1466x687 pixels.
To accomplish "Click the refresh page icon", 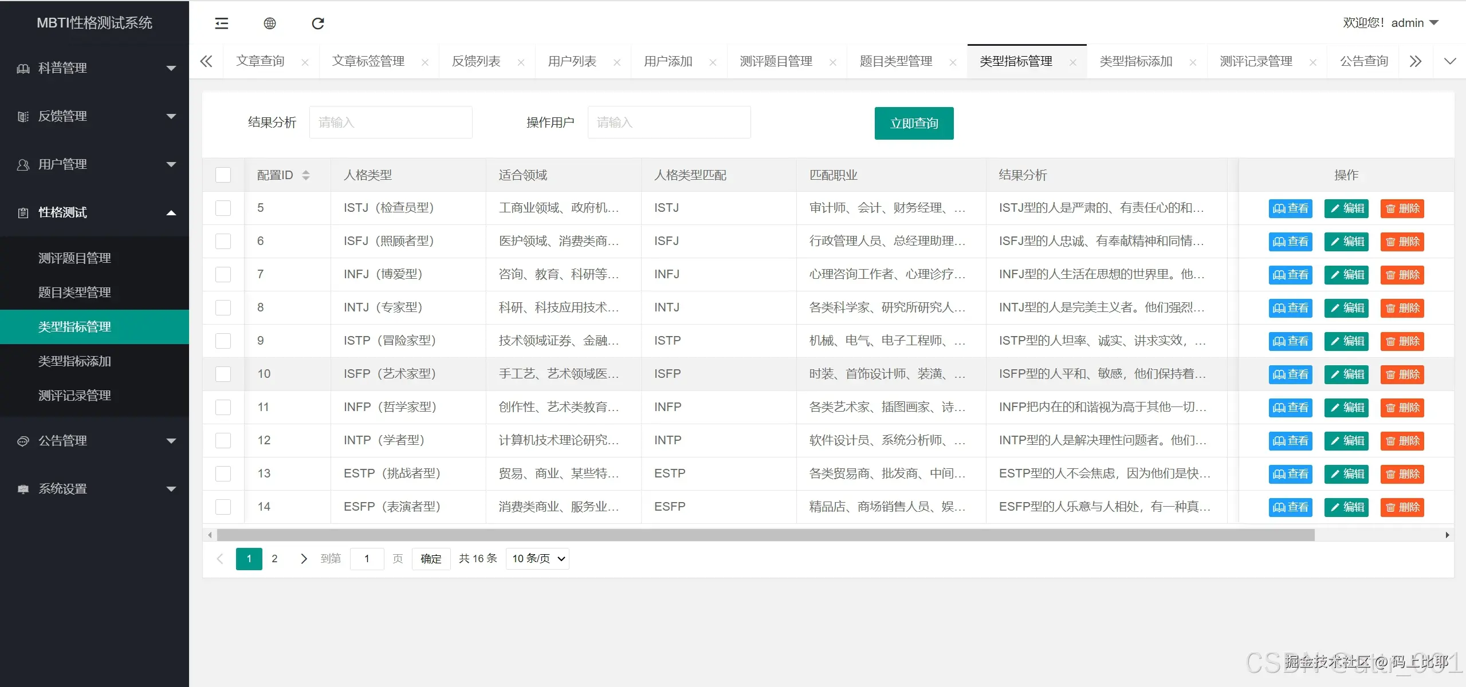I will click(x=318, y=23).
